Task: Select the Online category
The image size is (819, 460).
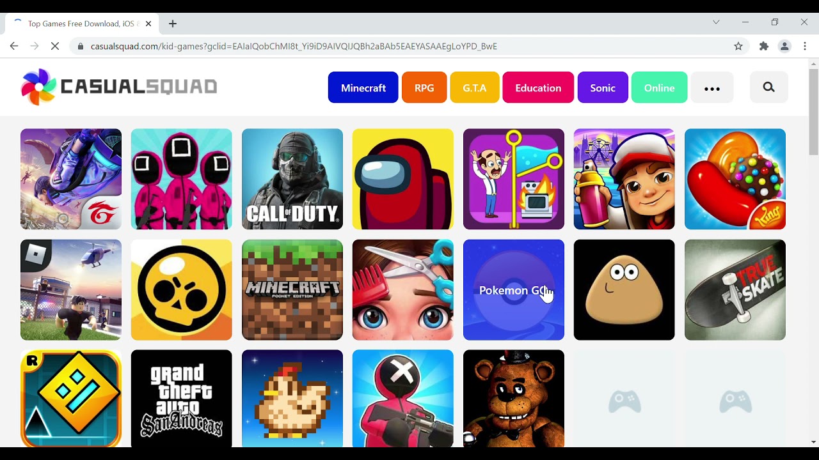Action: [660, 88]
